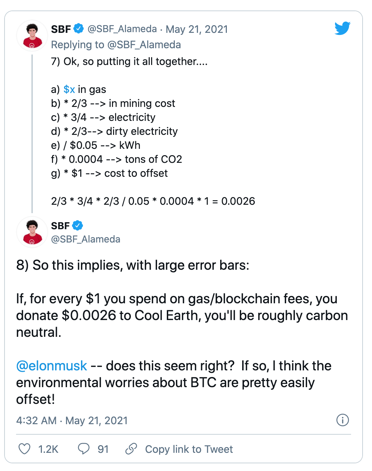The height and width of the screenshot is (471, 372).
Task: Click the @SBF_Alameda handle
Action: 122,29
